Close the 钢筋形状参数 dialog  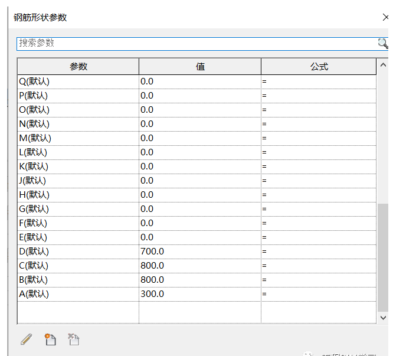[385, 17]
